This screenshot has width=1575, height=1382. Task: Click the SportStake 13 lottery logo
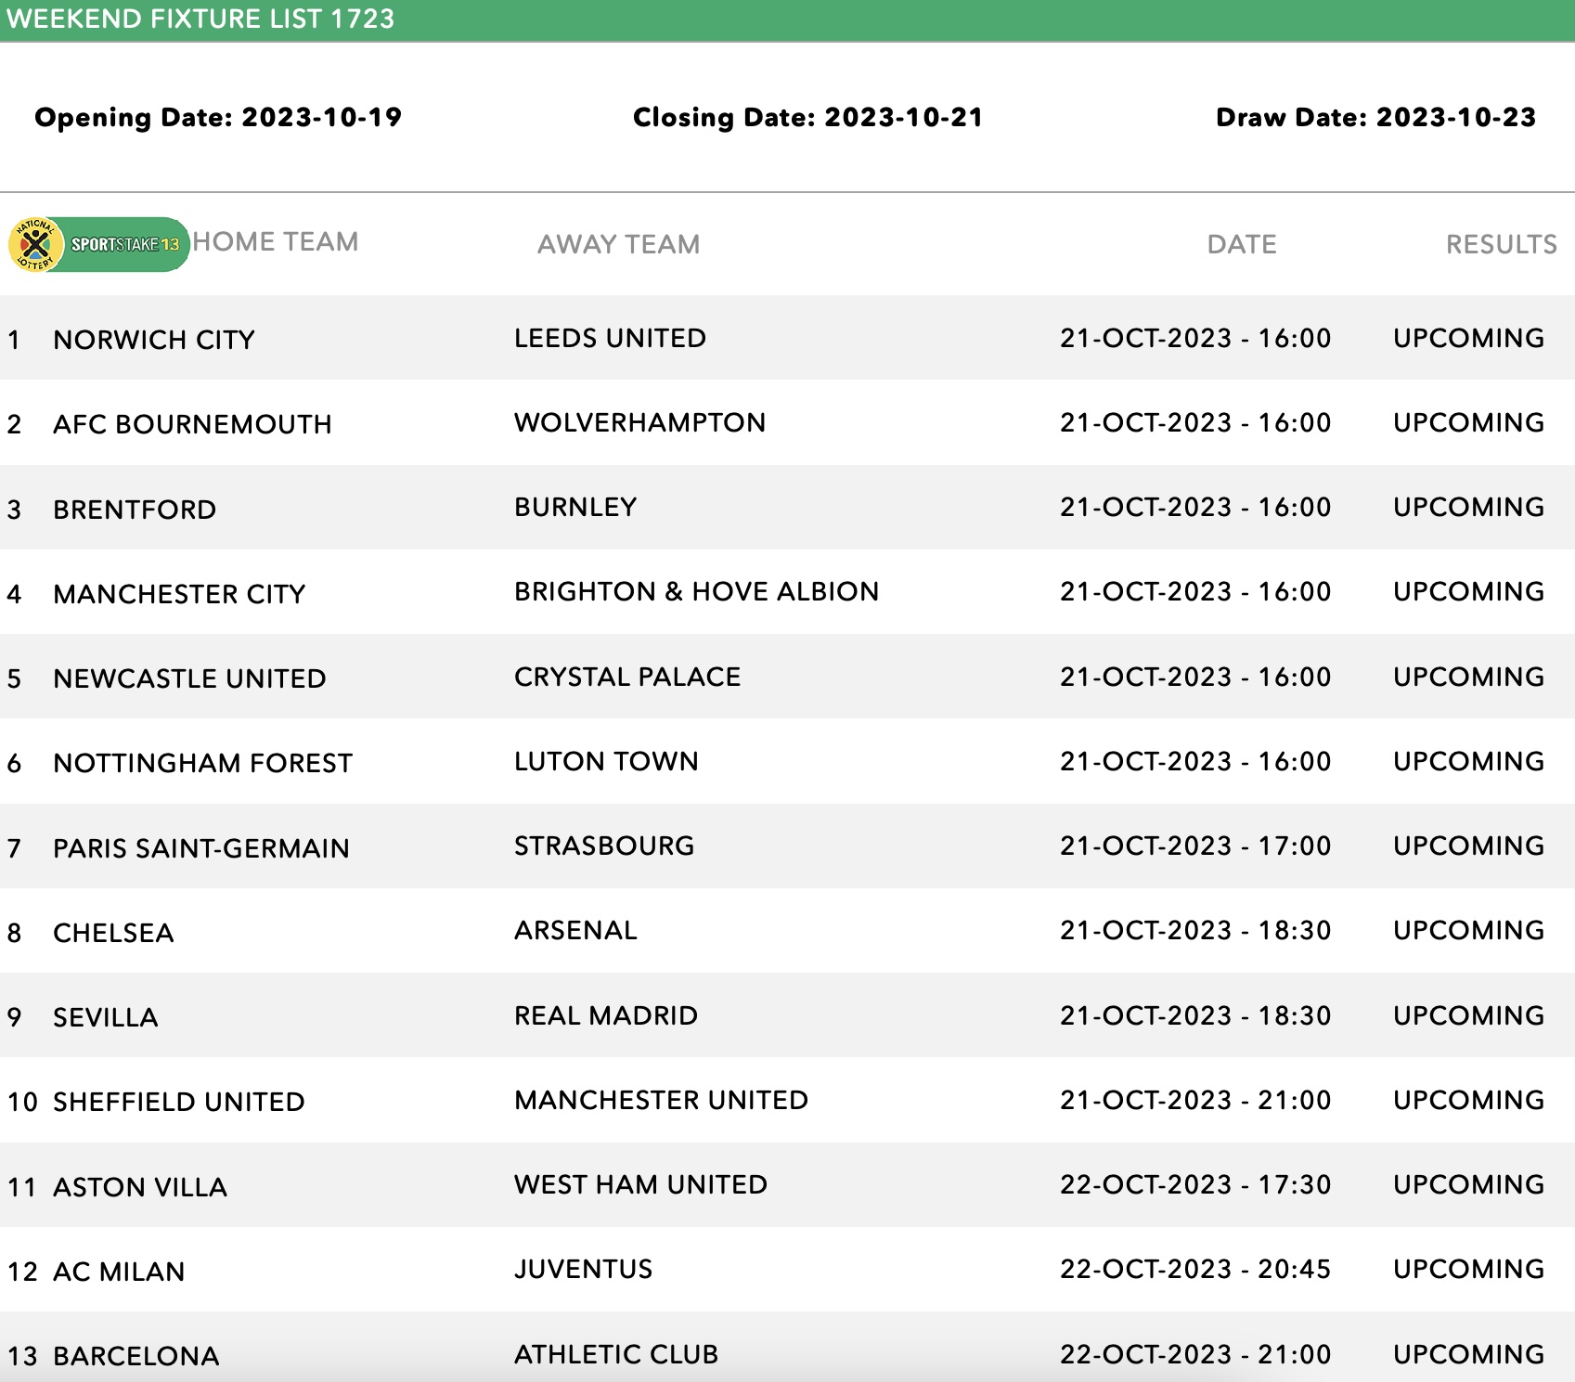tap(123, 245)
